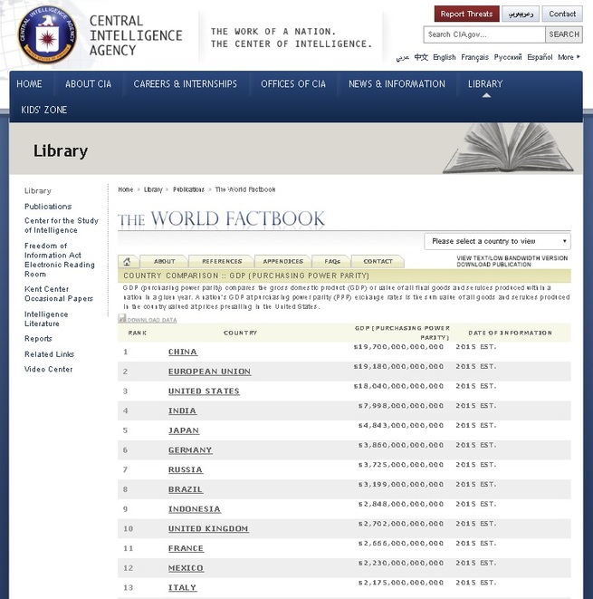
Task: Open the Library navigation menu
Action: (x=484, y=84)
